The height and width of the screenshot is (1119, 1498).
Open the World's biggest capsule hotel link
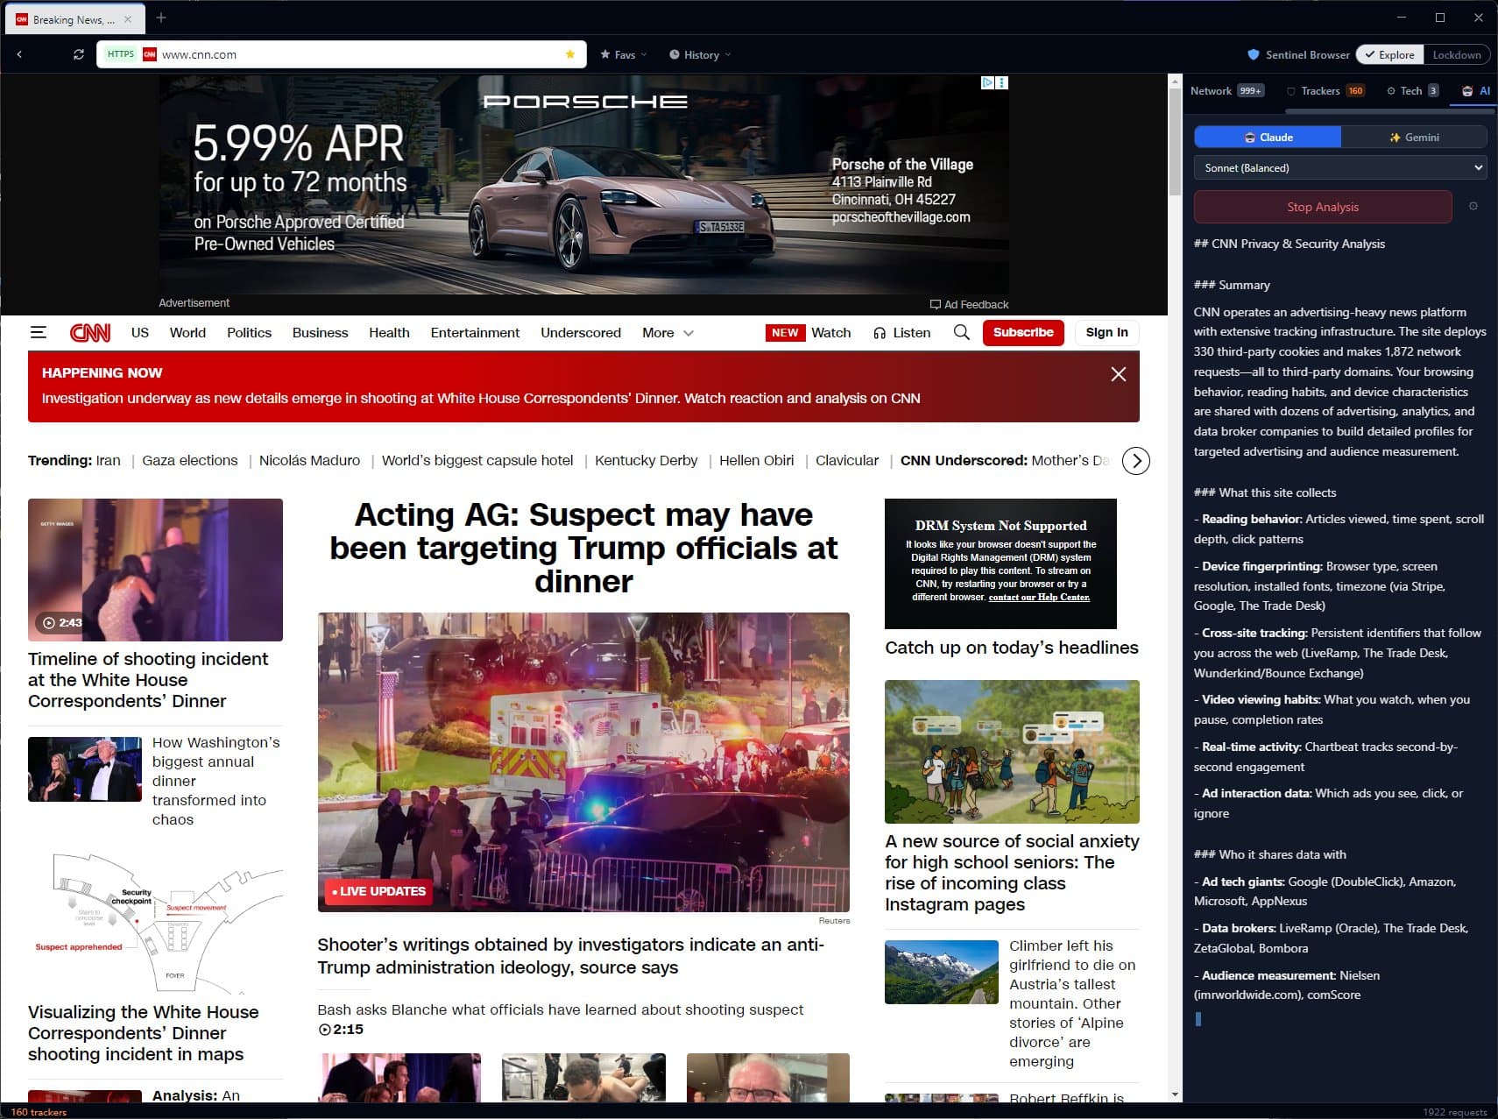477,461
